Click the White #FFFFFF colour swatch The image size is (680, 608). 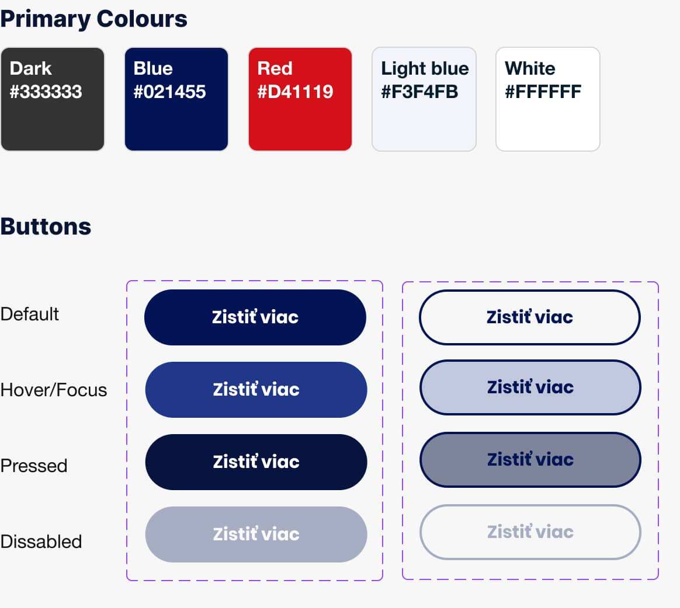coord(548,99)
